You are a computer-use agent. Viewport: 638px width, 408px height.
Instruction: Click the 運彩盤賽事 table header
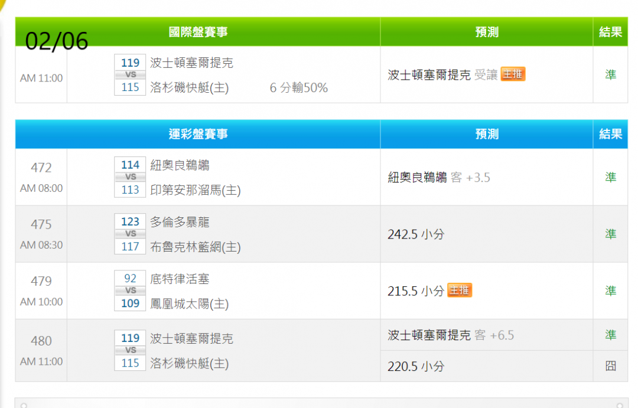(x=198, y=134)
